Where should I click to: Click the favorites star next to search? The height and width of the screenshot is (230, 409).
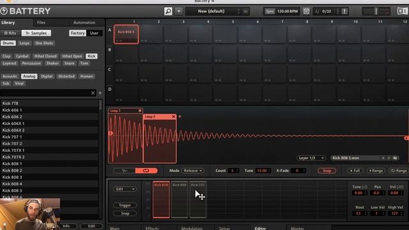(100, 93)
